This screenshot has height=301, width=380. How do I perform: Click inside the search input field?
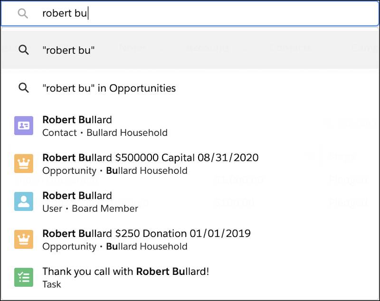point(190,13)
